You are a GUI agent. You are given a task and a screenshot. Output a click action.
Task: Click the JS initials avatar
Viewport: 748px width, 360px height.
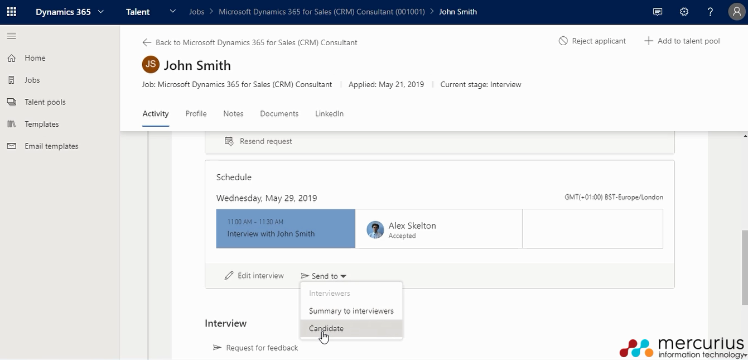click(151, 65)
